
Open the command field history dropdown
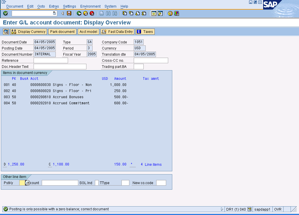coord(54,13)
